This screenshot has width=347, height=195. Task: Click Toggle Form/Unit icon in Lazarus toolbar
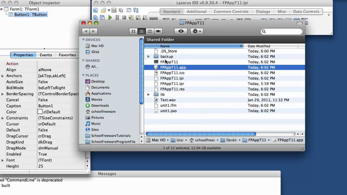point(136,10)
